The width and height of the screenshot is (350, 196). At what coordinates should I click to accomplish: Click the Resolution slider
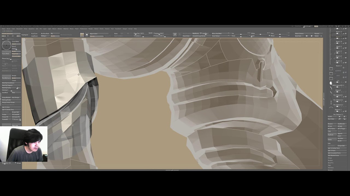[9, 163]
